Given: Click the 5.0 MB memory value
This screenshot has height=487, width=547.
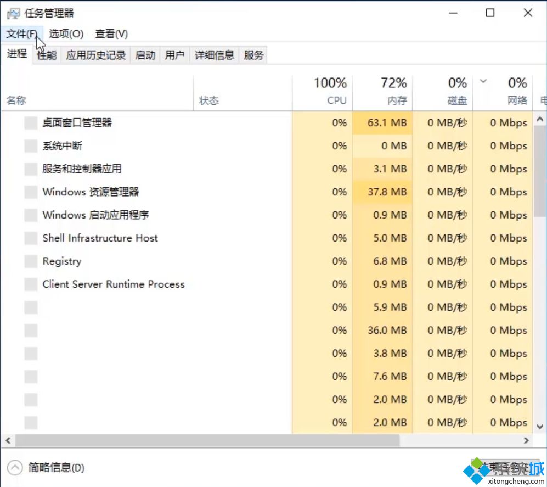Looking at the screenshot, I should [390, 238].
